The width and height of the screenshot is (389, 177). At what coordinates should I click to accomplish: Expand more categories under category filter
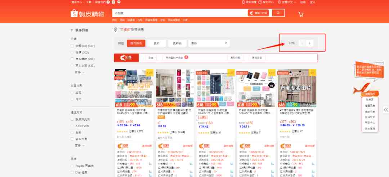point(80,72)
